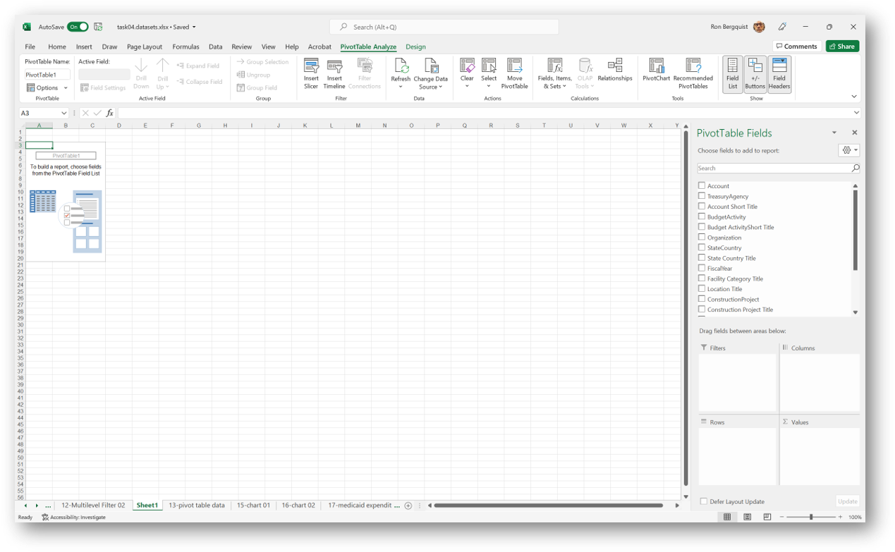
Task: Select the Insert Slicer icon
Action: [311, 70]
